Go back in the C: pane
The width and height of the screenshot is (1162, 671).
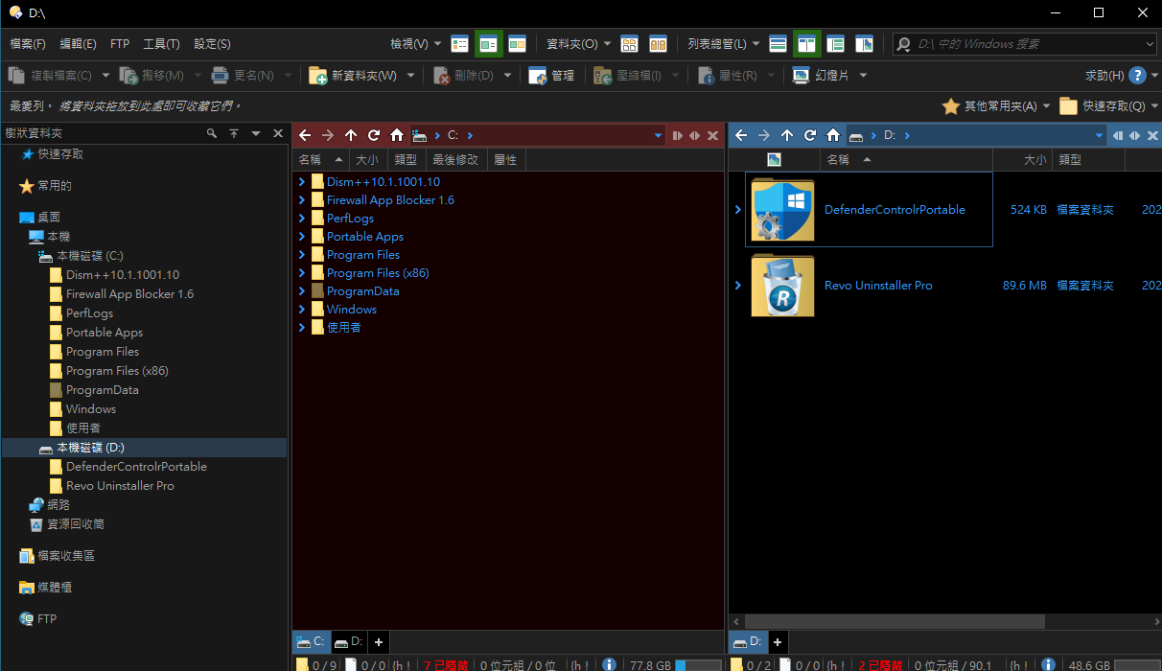tap(305, 135)
